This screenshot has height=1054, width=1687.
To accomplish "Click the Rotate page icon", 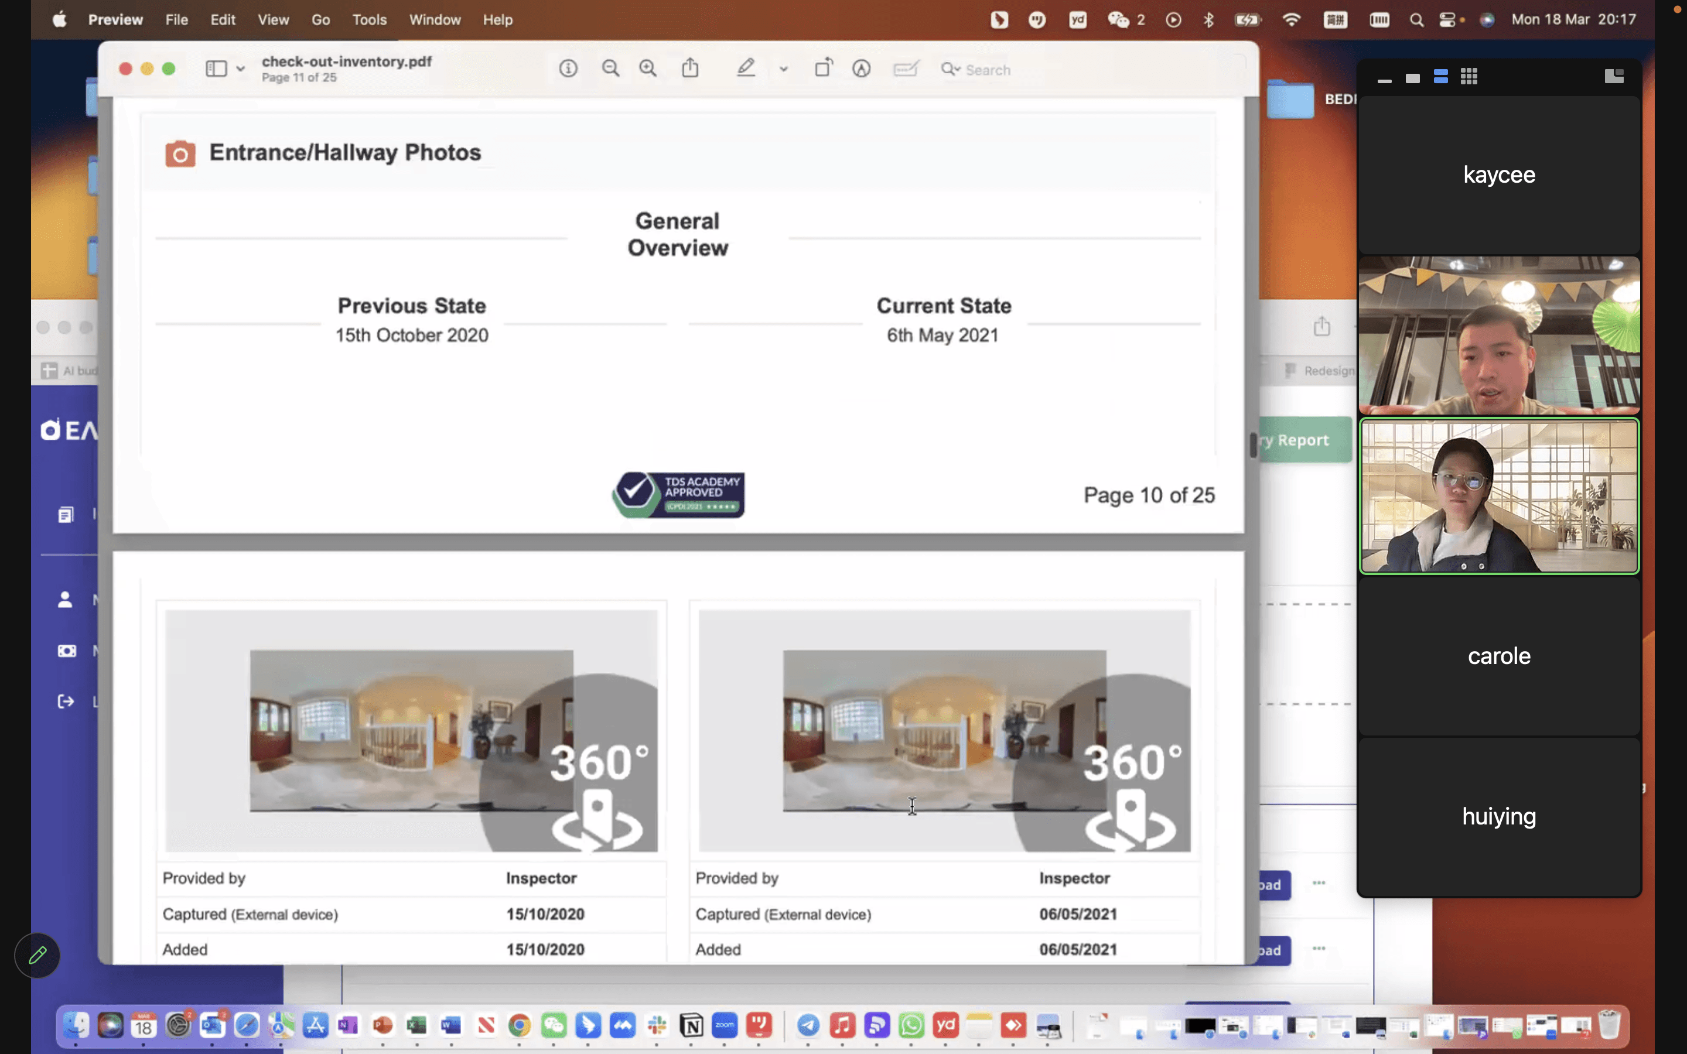I will [823, 69].
